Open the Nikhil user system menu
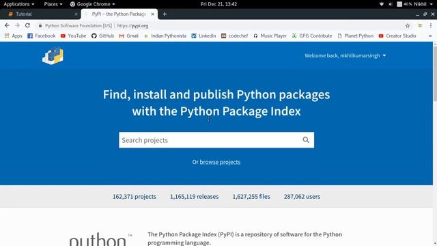The height and width of the screenshot is (246, 437). 424,4
